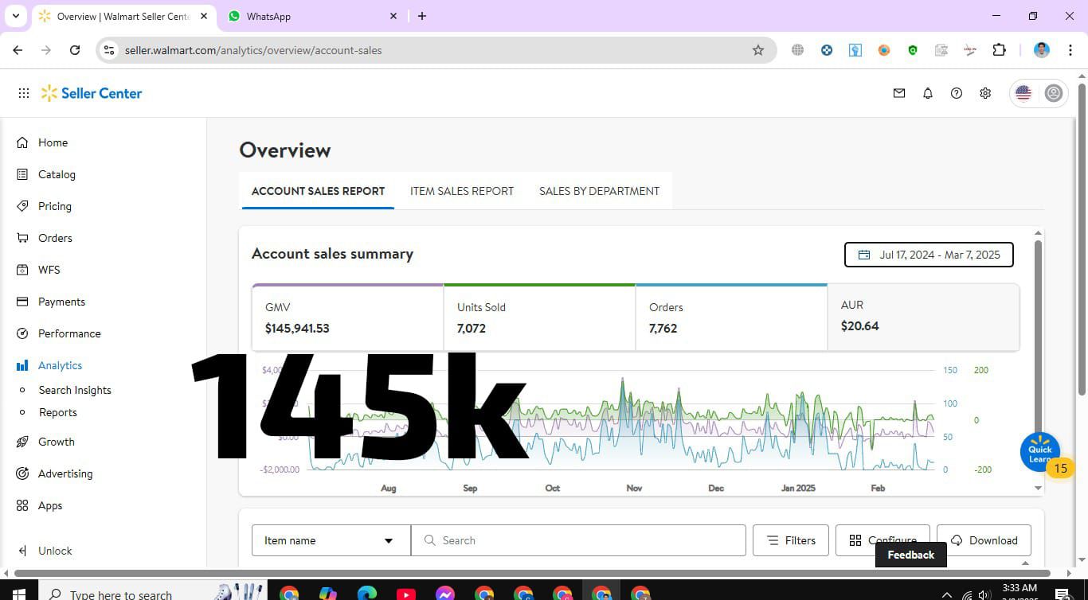Switch to the WhatsApp browser tab

coord(311,16)
